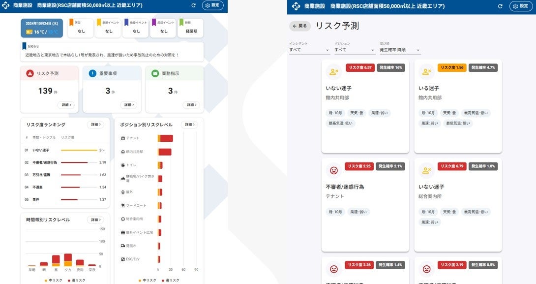Reload the リスク予測 window with the refresh icon
The height and width of the screenshot is (284, 536).
500,6
